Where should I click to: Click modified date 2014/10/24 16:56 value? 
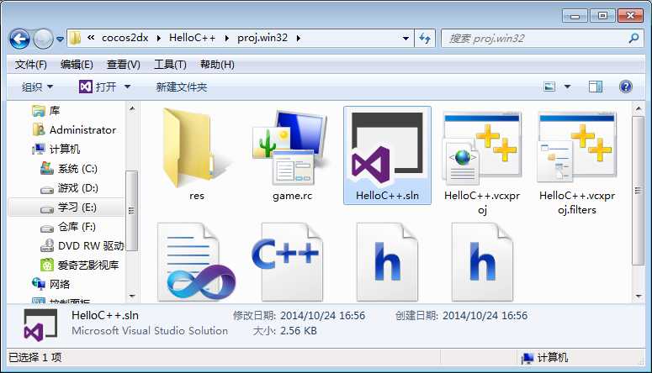coord(322,316)
